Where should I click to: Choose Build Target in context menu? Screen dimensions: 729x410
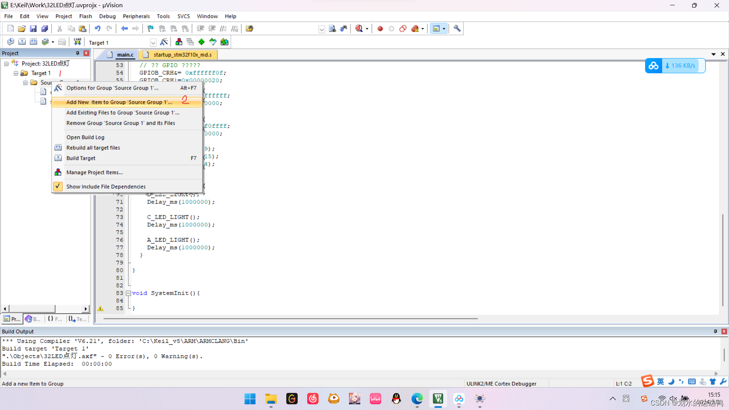[127, 158]
